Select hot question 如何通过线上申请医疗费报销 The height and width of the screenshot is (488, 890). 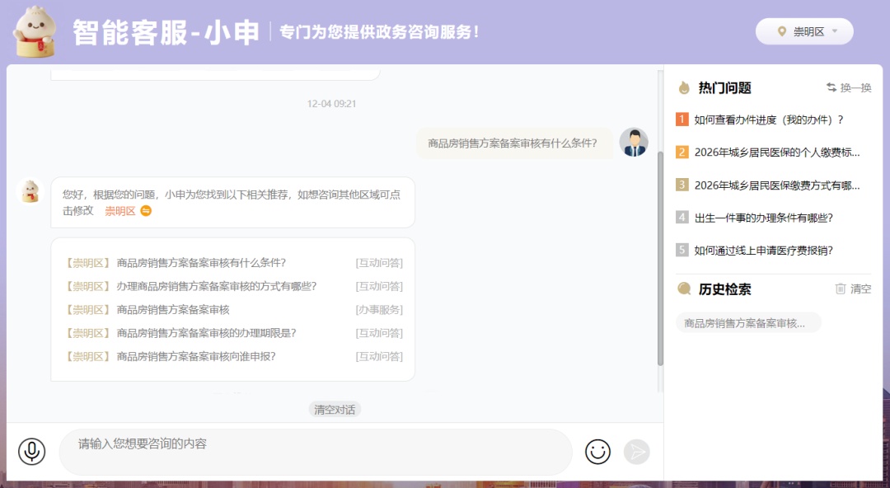[763, 251]
